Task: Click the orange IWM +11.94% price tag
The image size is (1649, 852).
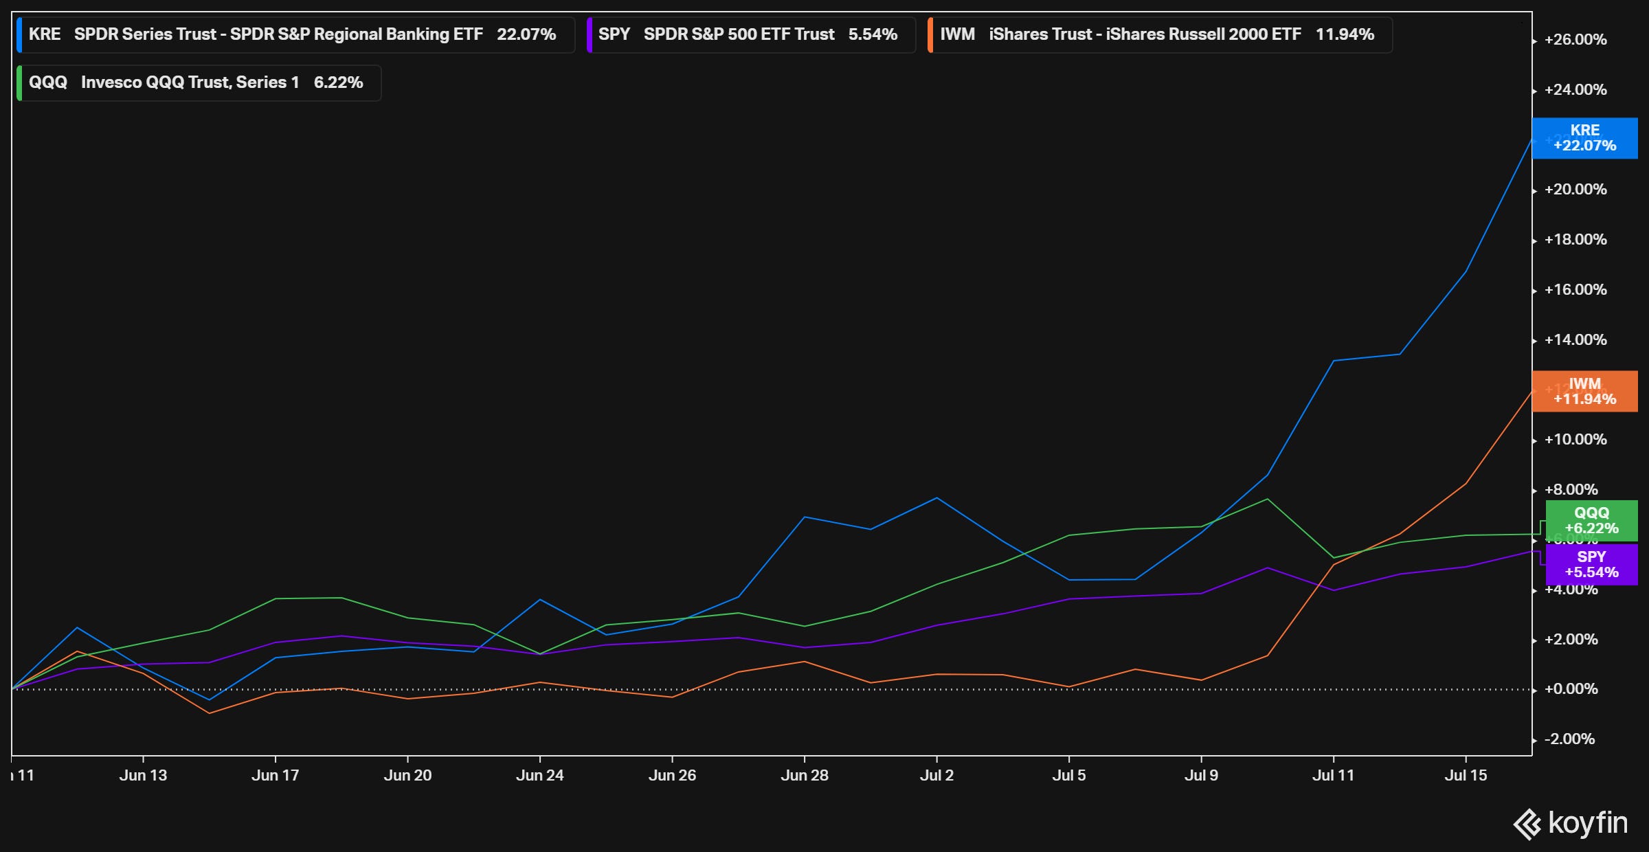Action: click(x=1584, y=392)
